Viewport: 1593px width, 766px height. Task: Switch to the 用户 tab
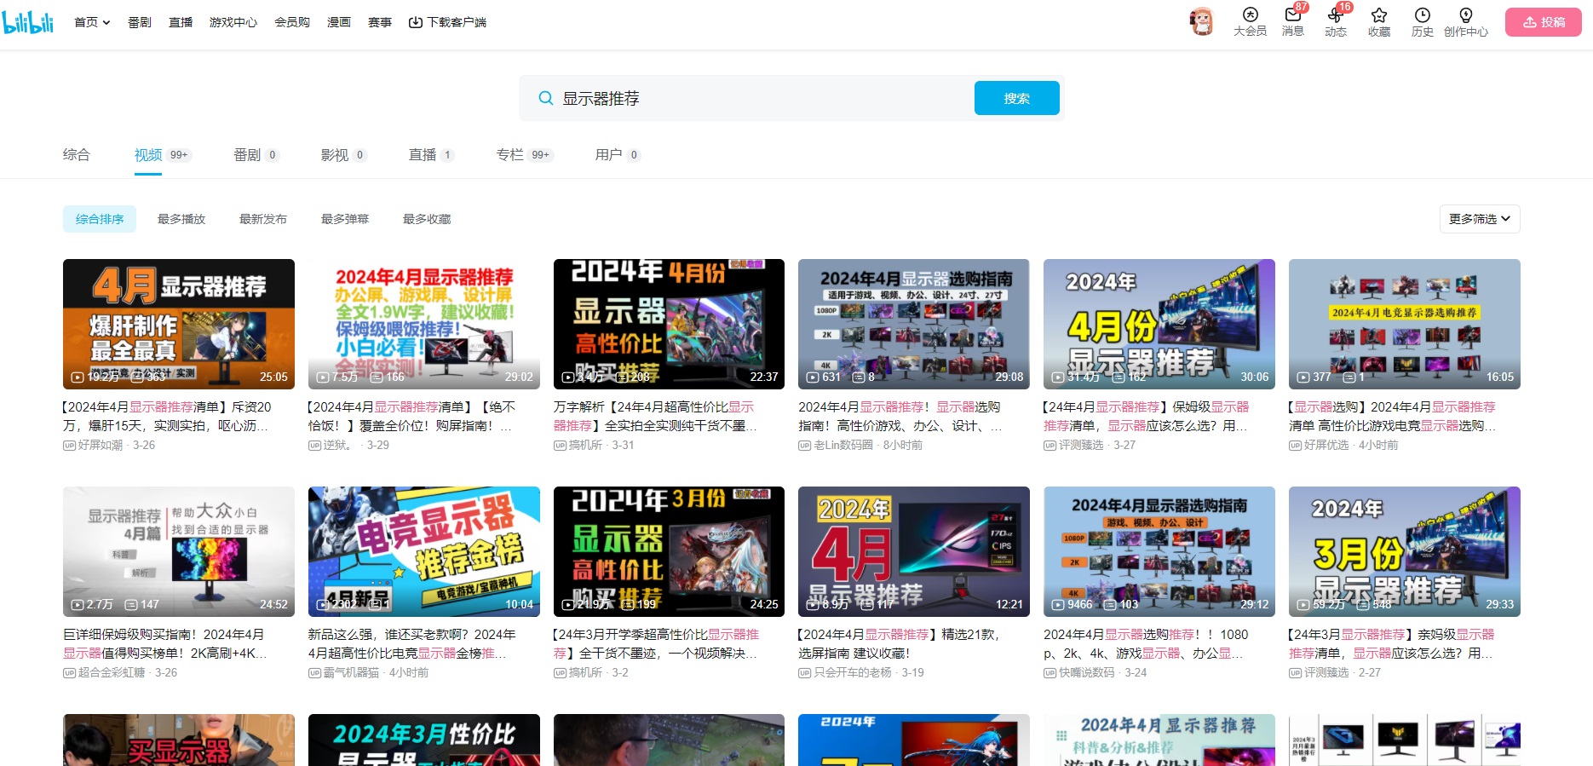(x=618, y=155)
